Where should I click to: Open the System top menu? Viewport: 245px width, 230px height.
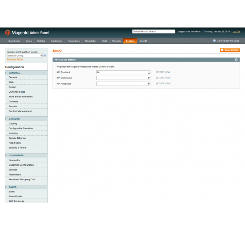[x=130, y=41]
